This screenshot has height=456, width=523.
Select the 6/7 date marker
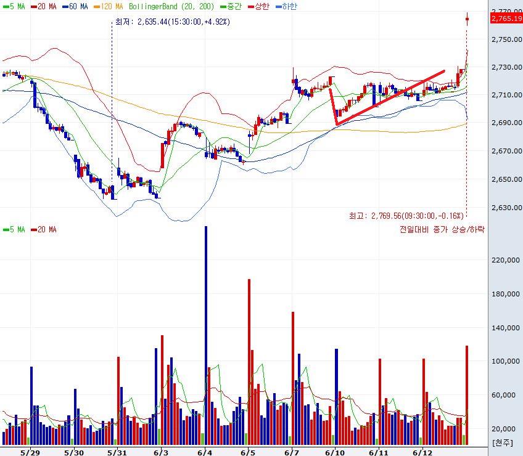pyautogui.click(x=292, y=452)
